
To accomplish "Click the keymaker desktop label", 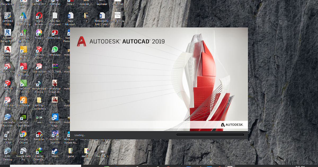I will pos(102,4).
